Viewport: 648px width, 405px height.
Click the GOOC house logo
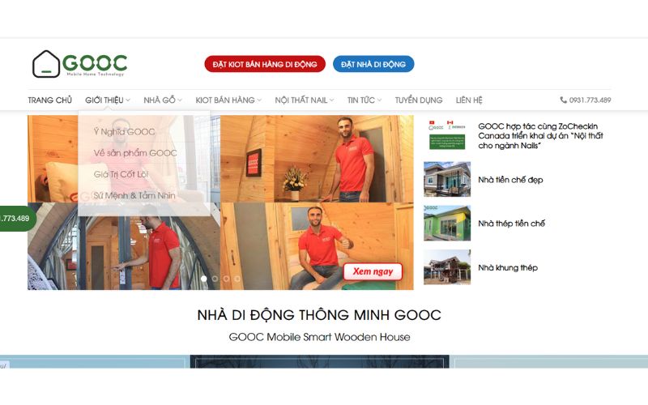click(x=79, y=64)
